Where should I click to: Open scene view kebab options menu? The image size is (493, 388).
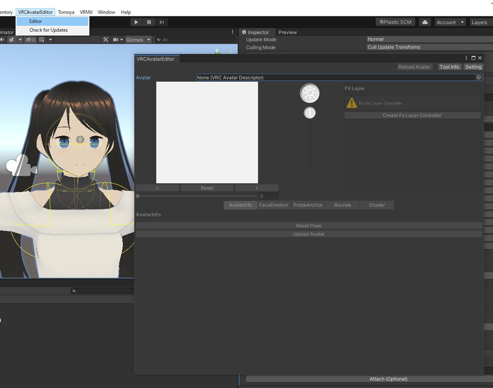click(x=233, y=32)
